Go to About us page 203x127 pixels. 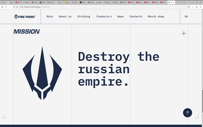tap(65, 16)
